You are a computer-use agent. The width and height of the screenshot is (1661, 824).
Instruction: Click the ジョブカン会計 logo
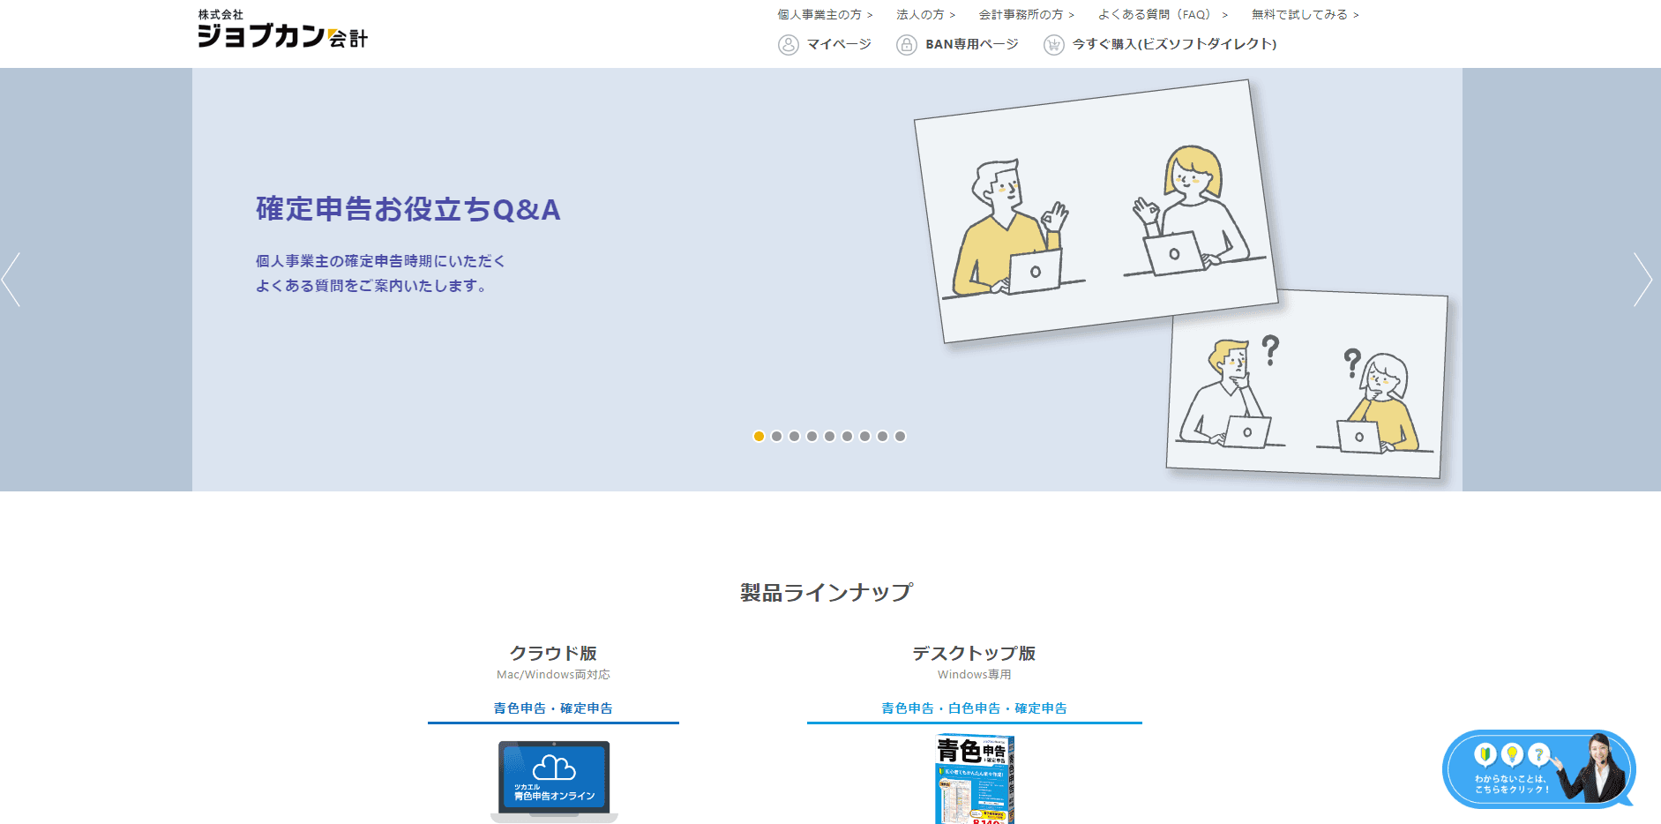pos(282,29)
